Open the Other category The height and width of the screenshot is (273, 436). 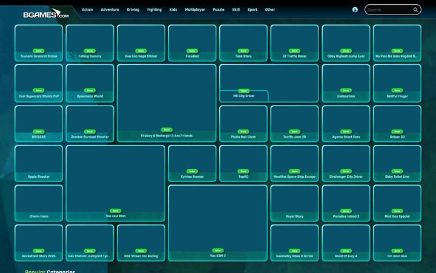[x=270, y=10]
